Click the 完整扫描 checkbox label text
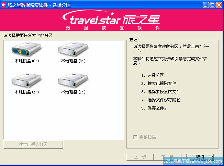 (147, 137)
